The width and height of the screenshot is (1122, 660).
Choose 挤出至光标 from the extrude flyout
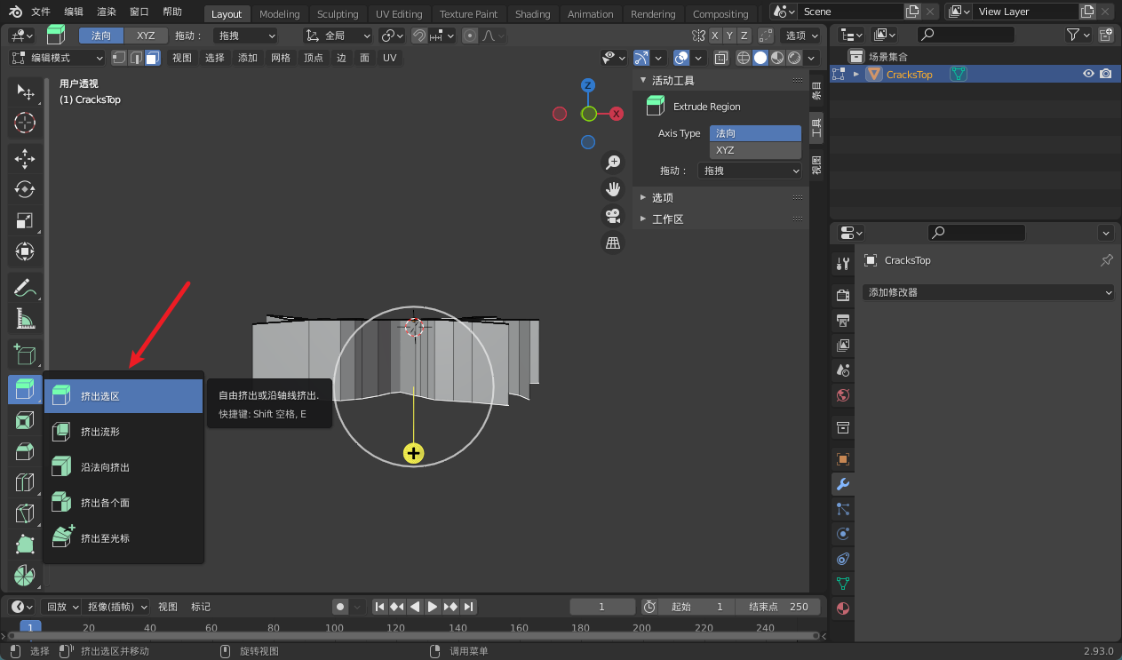click(124, 538)
